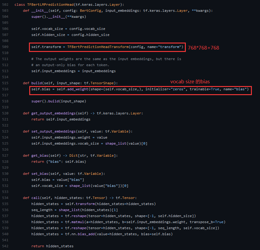Viewport: 260px width, 250px height.
Task: Click line number 542
Action: 5,246
